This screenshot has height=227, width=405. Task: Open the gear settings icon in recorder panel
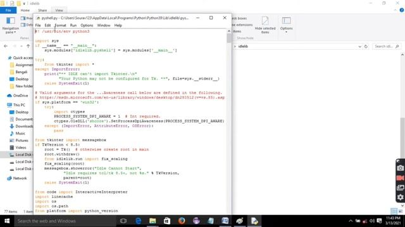point(400,197)
